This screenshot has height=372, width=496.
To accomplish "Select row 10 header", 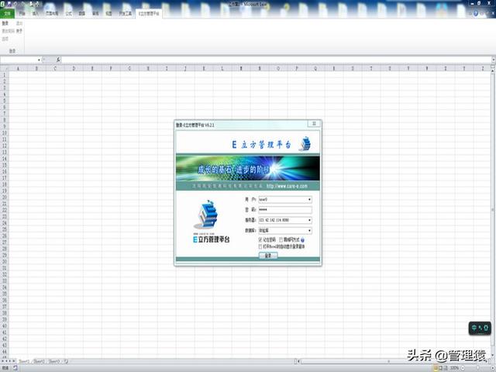I will (4, 133).
